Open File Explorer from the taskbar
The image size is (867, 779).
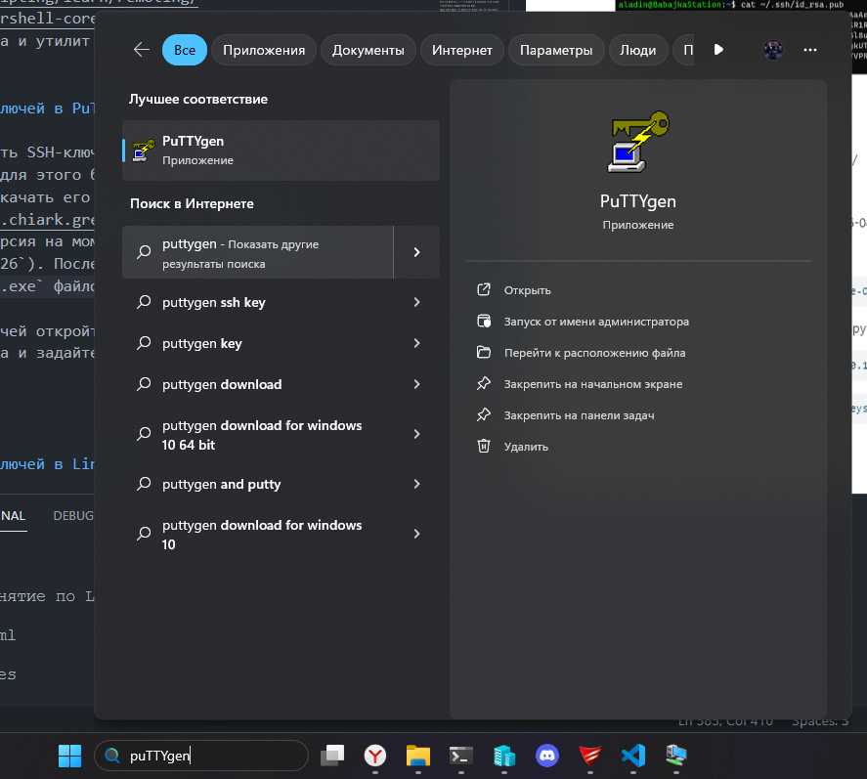click(x=418, y=755)
